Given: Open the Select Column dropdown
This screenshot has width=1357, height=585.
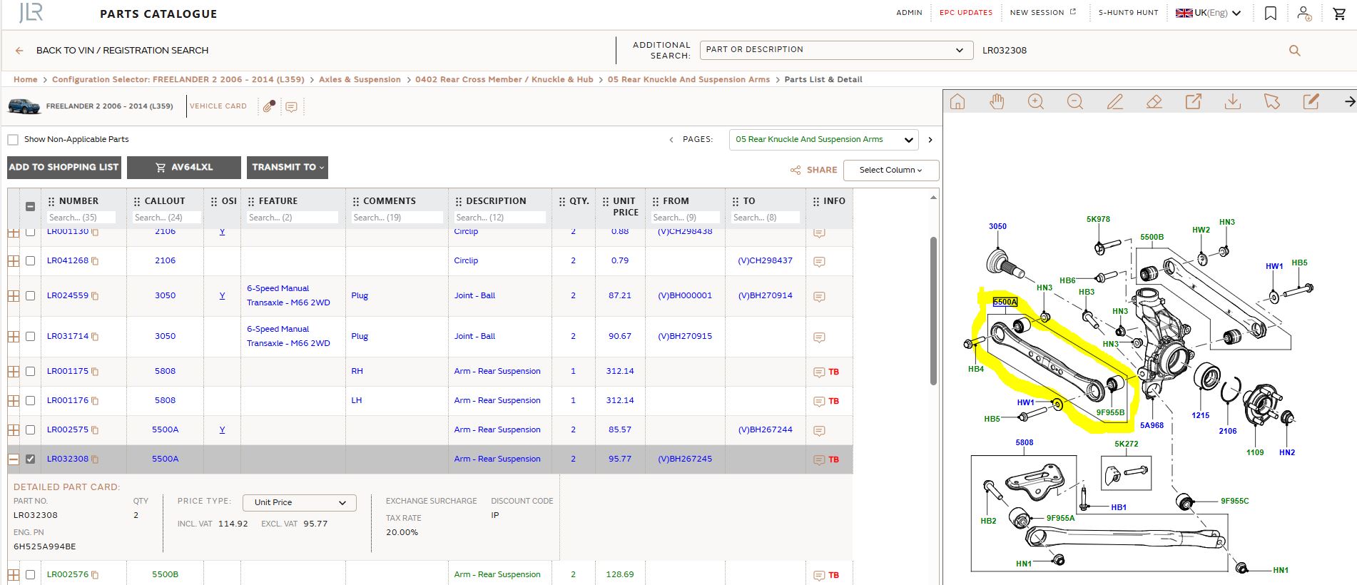Looking at the screenshot, I should point(891,170).
